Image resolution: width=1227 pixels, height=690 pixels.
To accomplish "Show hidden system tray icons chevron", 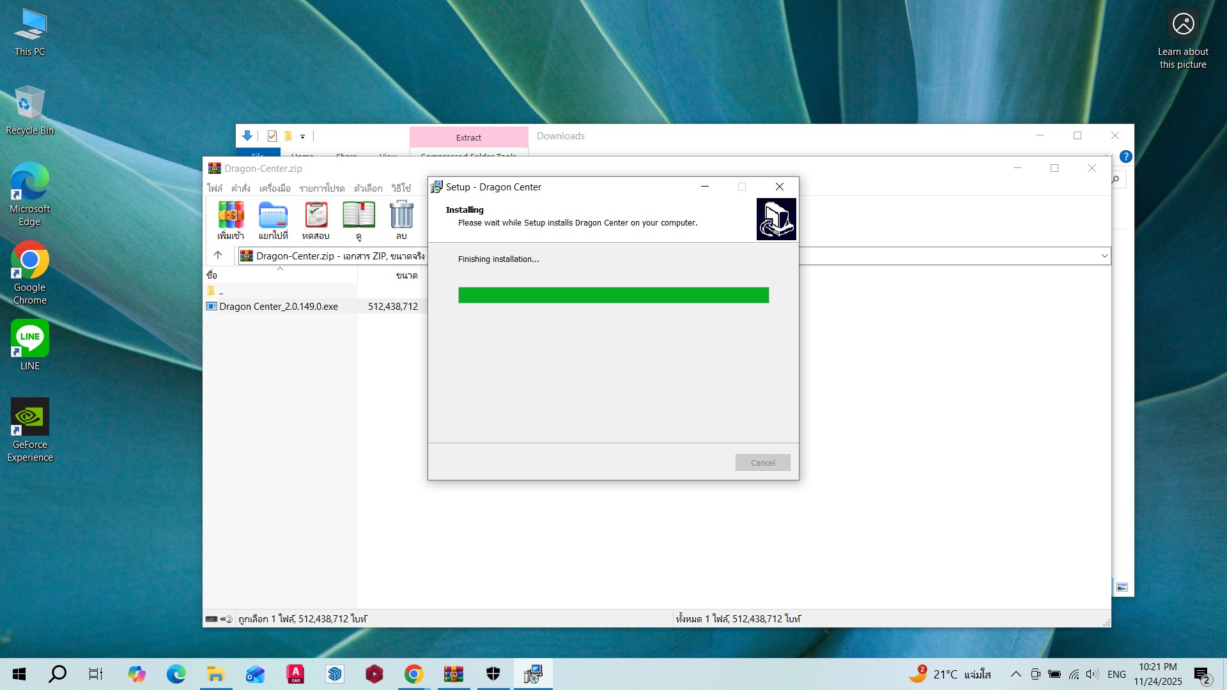I will click(x=1015, y=674).
